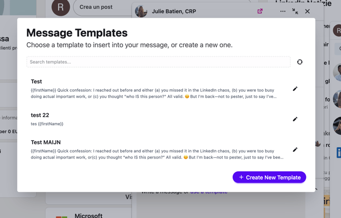
Task: Edit the "Test" template with pencil icon
Action: coord(295,89)
